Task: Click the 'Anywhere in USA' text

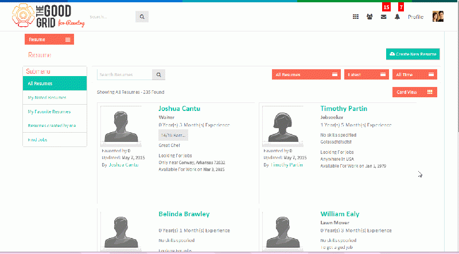Action: point(337,159)
